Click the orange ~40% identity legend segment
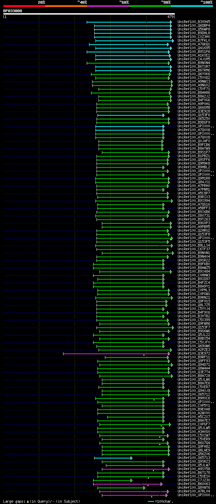 tap(66, 6)
